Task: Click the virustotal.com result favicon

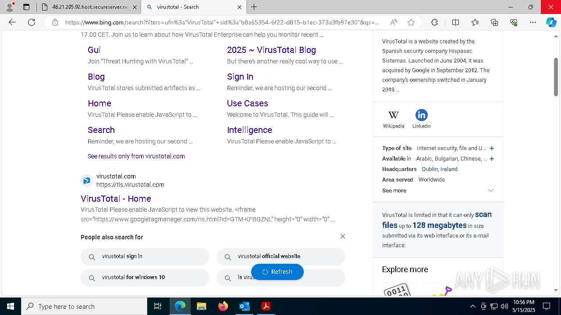Action: pyautogui.click(x=87, y=180)
